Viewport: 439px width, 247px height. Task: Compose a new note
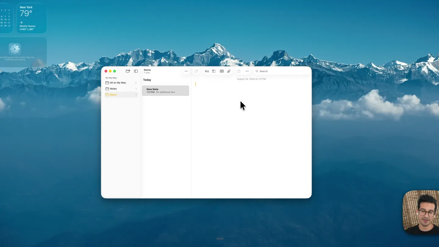coord(196,71)
